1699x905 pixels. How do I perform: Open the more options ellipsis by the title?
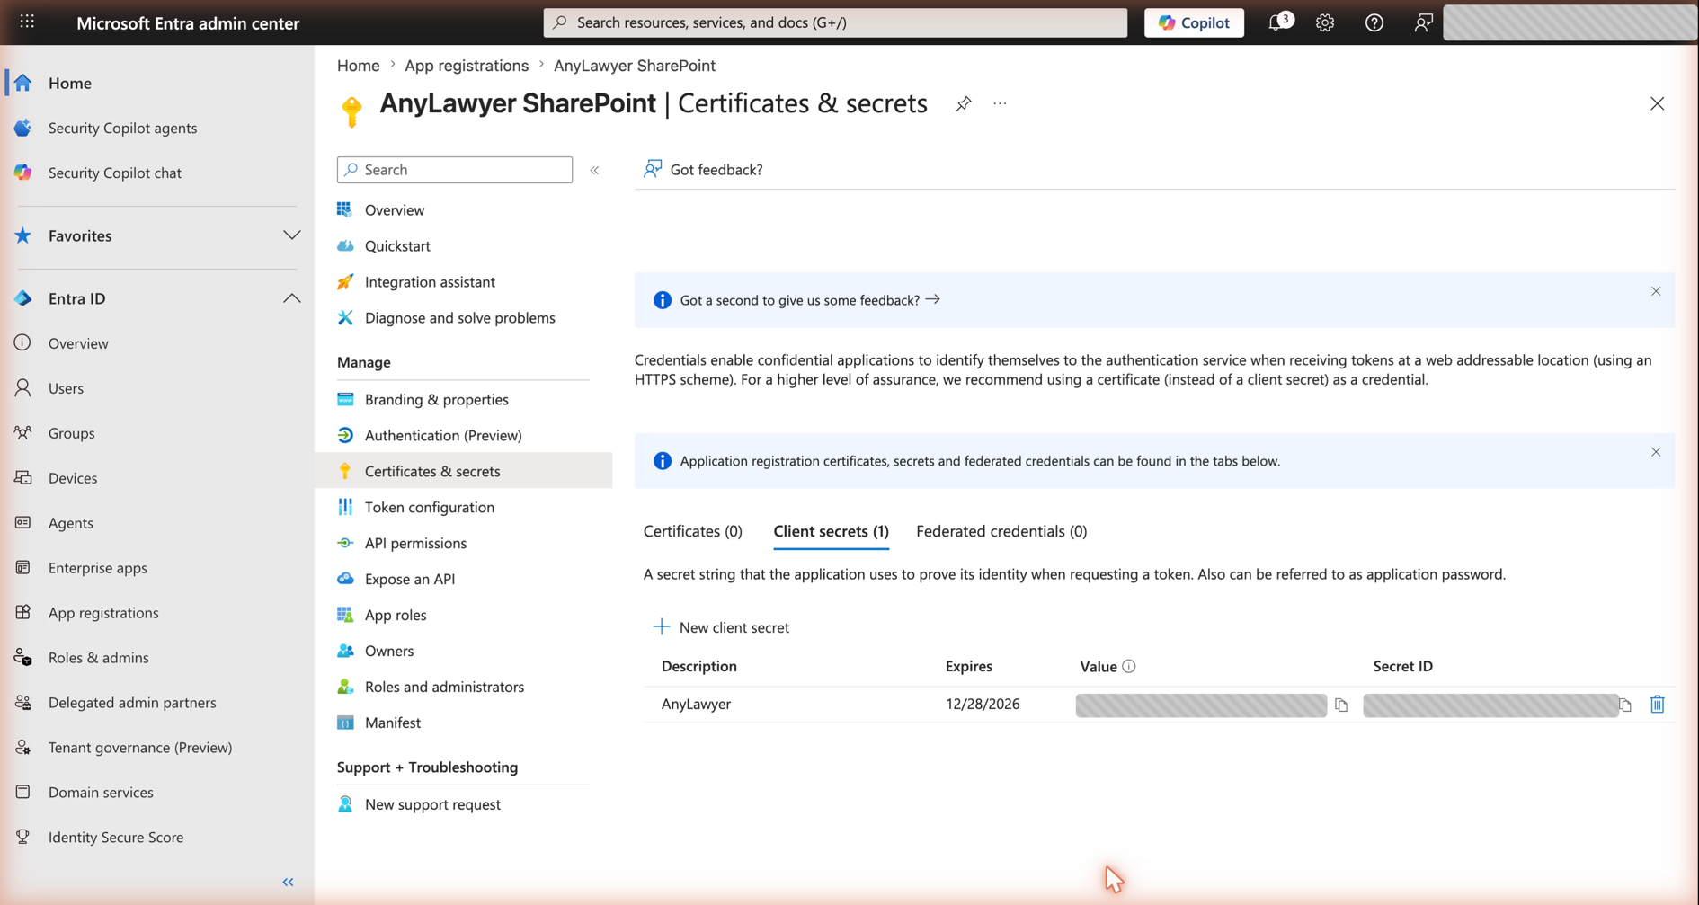point(1000,104)
